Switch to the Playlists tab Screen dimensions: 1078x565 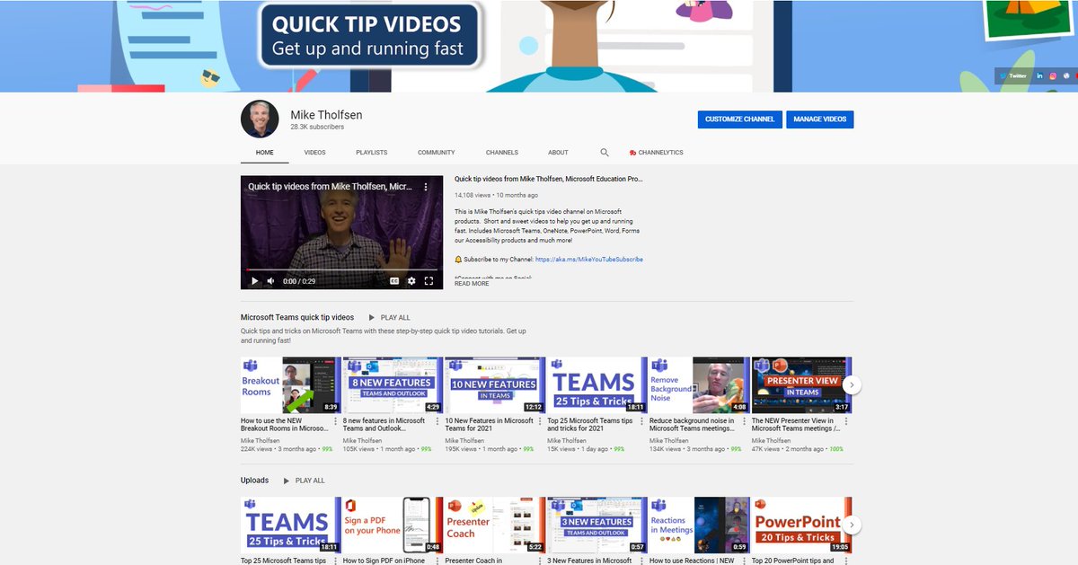click(371, 153)
